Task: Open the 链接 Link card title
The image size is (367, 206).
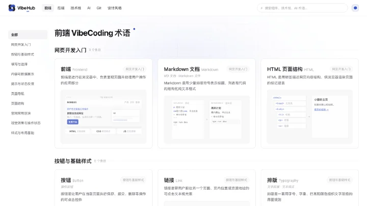Action: click(x=173, y=180)
